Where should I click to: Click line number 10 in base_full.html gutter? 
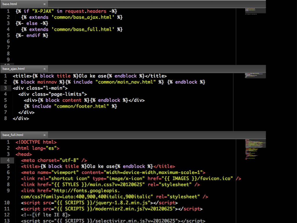point(7,203)
